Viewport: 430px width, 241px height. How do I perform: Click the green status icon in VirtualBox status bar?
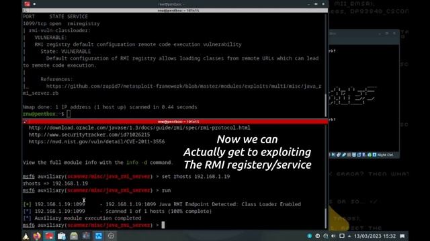[370, 155]
